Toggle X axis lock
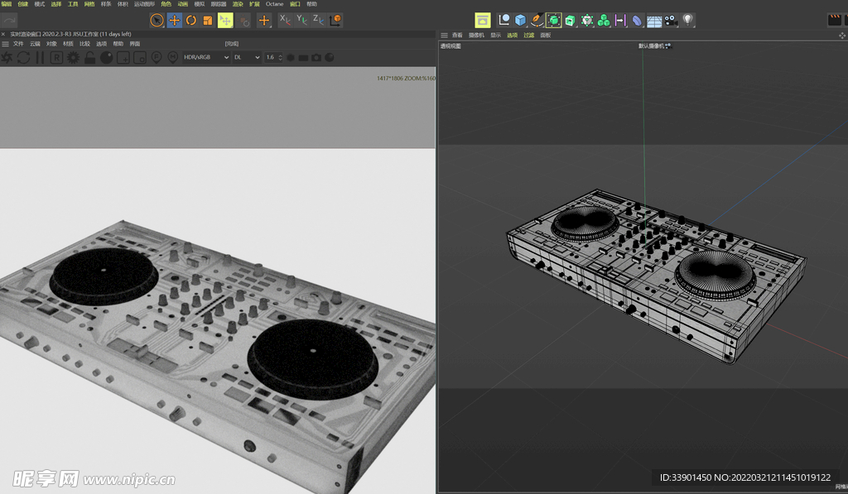The height and width of the screenshot is (494, 848). (285, 19)
